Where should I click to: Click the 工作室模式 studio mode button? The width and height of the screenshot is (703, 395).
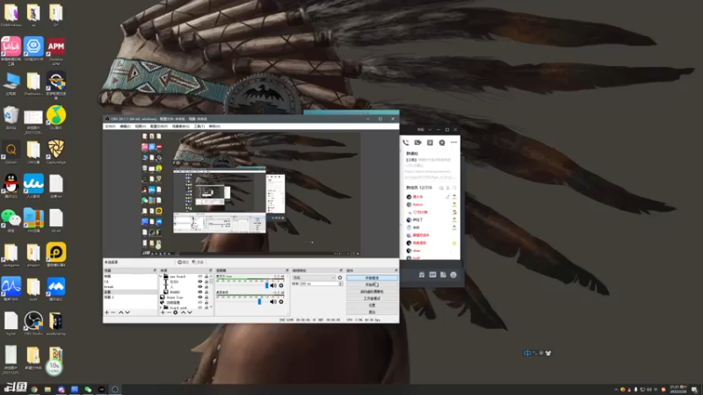(372, 298)
